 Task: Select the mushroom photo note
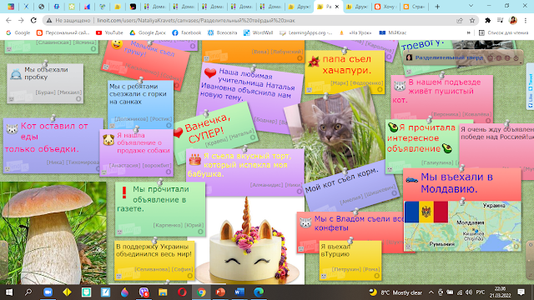click(x=53, y=233)
